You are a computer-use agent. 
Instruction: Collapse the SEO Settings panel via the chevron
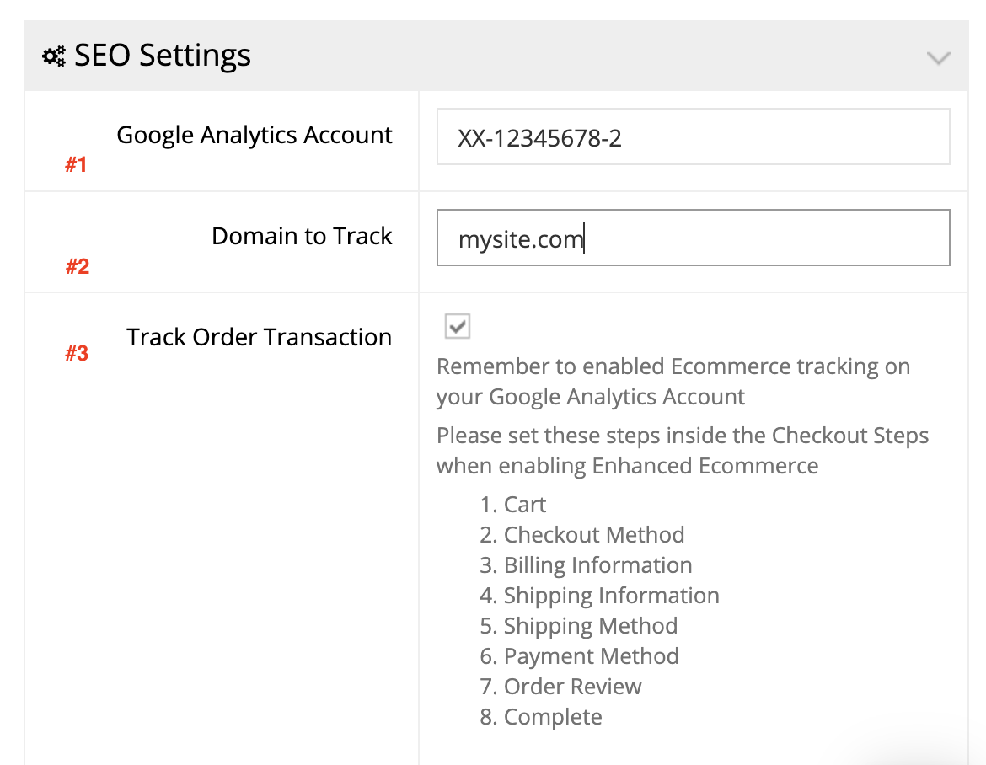tap(938, 59)
